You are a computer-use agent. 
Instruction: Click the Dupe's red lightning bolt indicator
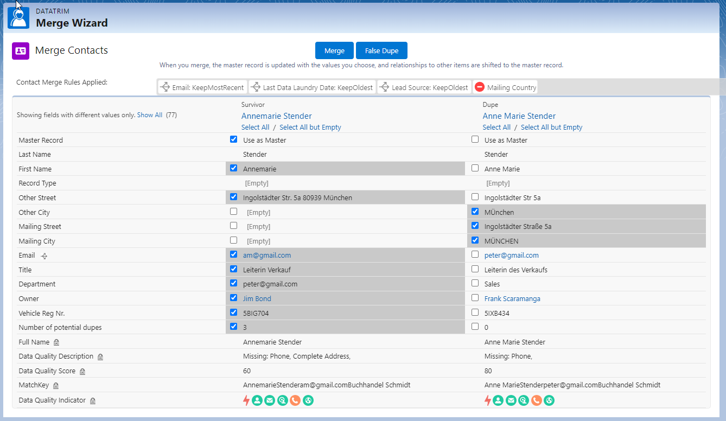point(487,400)
